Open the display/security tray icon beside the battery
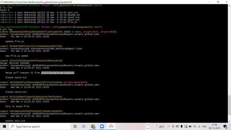 (x=186, y=126)
